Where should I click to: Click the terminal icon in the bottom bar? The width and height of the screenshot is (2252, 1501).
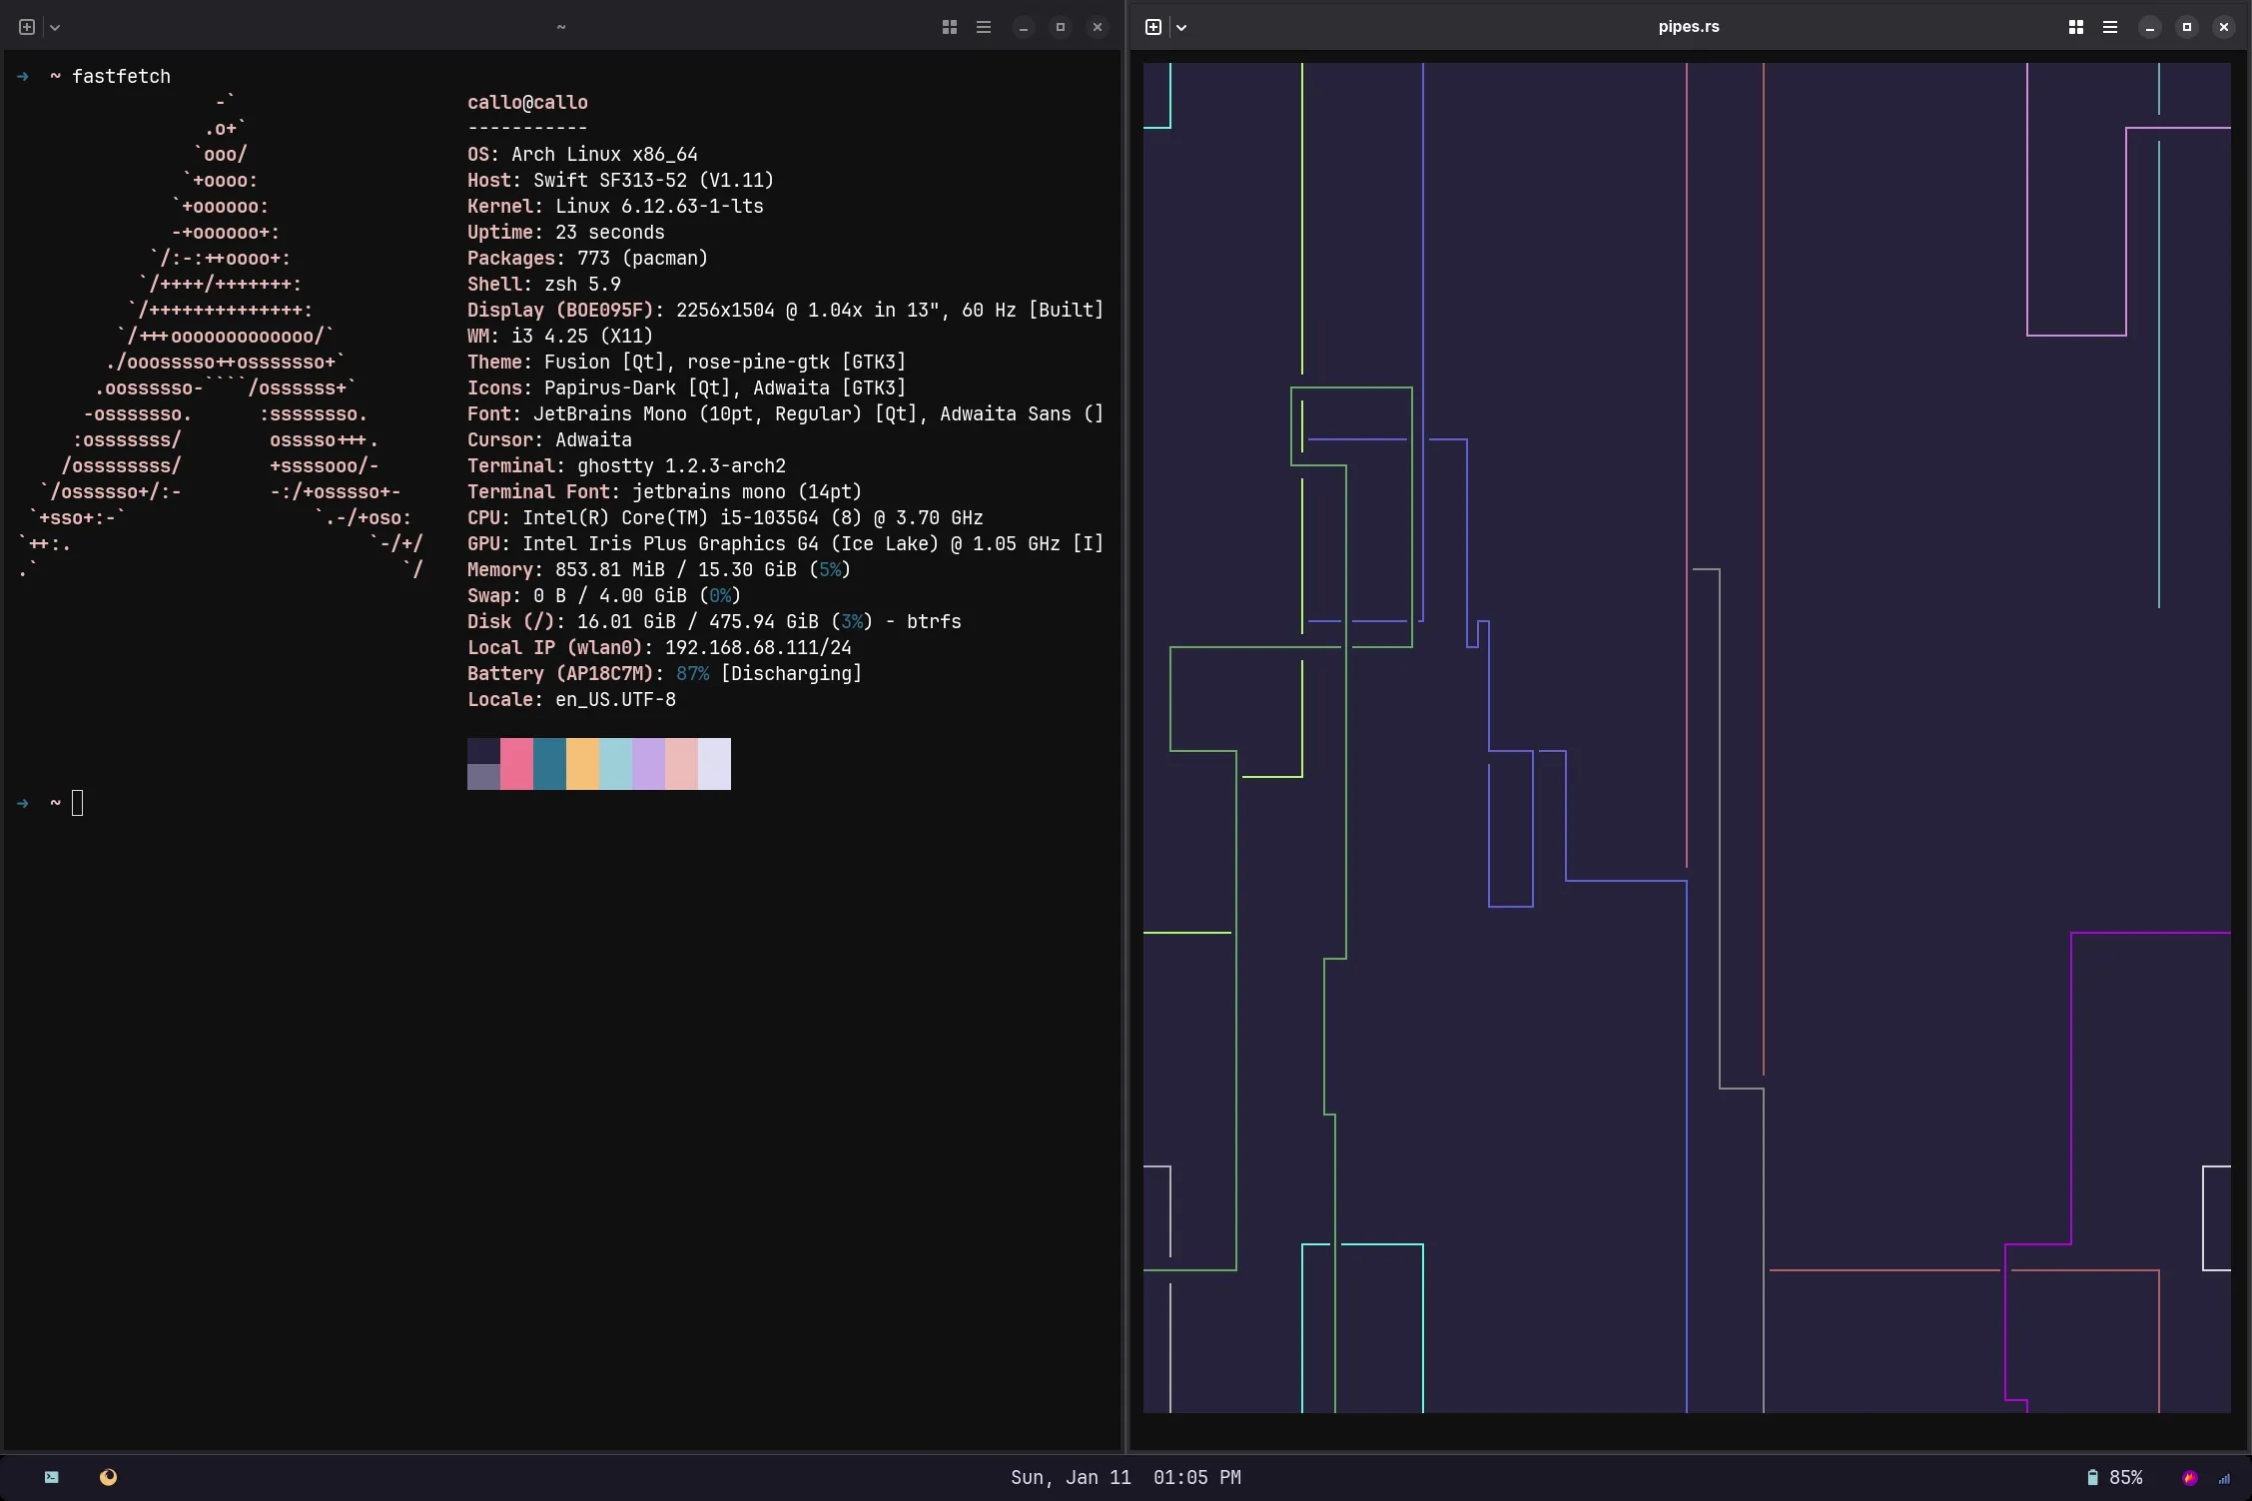[x=52, y=1477]
